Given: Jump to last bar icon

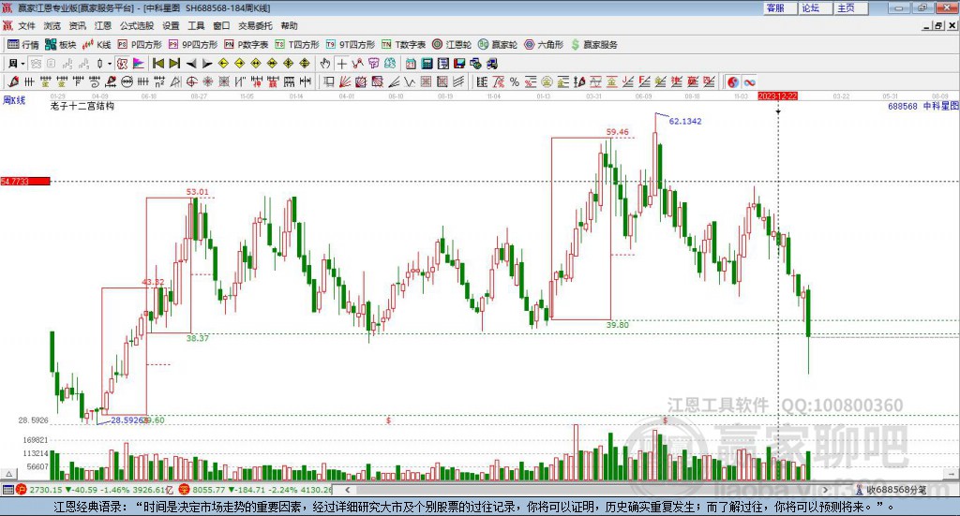Looking at the screenshot, I should pyautogui.click(x=174, y=63).
